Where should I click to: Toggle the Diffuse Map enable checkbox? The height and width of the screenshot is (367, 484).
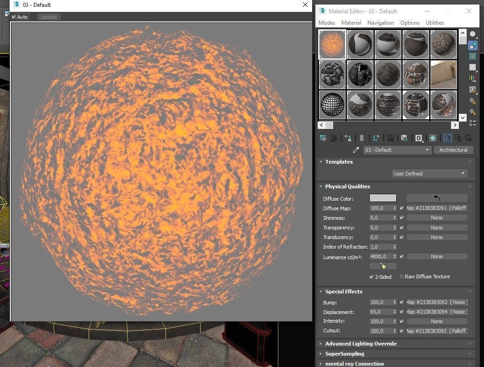(402, 208)
